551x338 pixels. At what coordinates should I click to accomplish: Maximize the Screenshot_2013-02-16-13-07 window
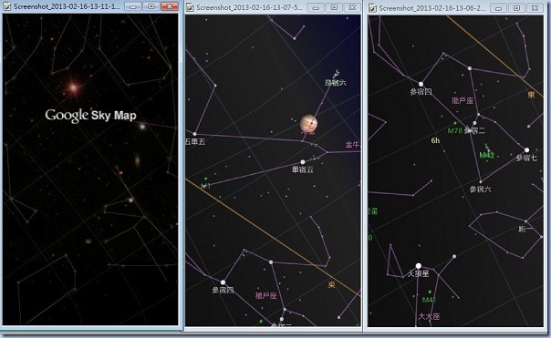coord(334,7)
